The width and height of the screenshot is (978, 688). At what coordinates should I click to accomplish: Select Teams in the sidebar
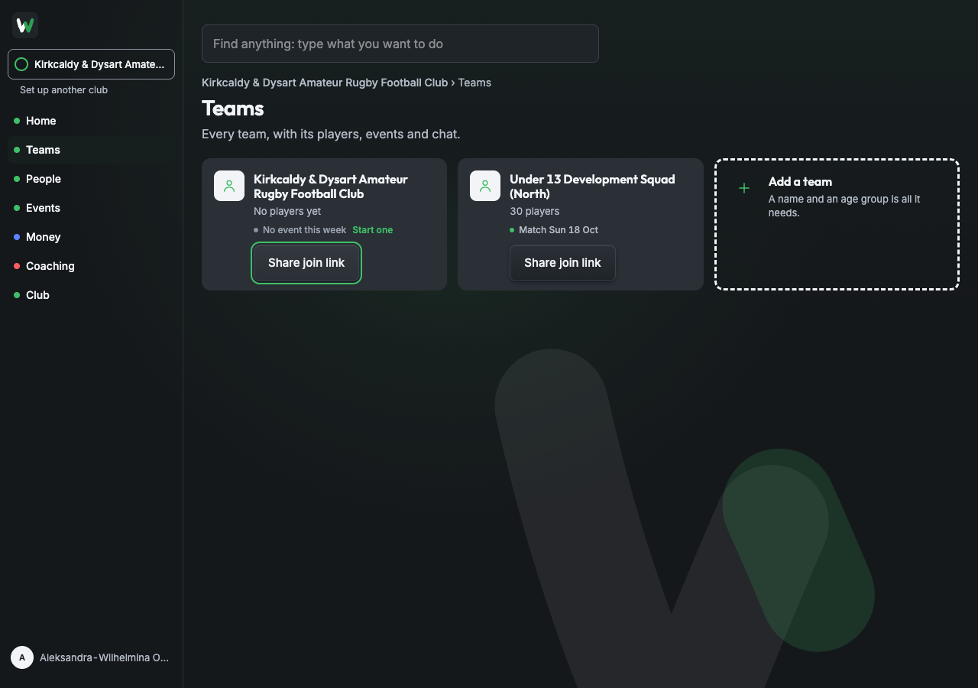91,150
